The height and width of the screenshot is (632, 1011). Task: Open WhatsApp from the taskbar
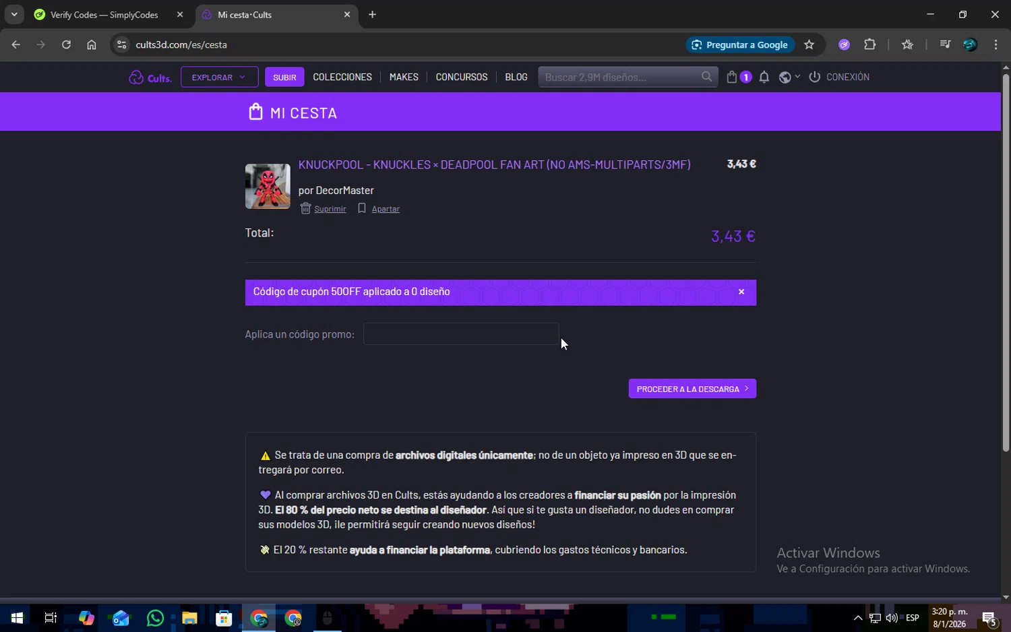click(155, 618)
